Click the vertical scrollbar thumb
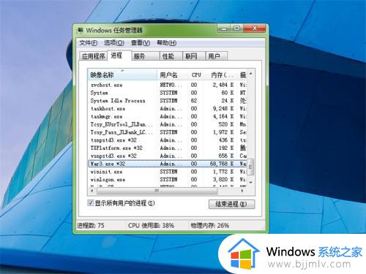 (251, 167)
